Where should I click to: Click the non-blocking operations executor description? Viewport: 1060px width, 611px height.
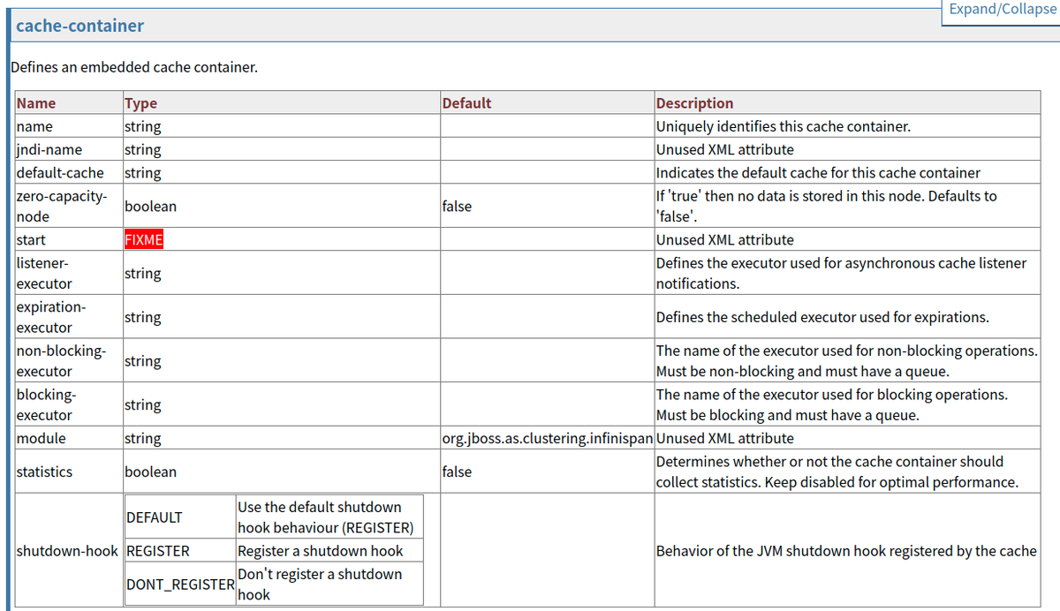click(x=847, y=361)
